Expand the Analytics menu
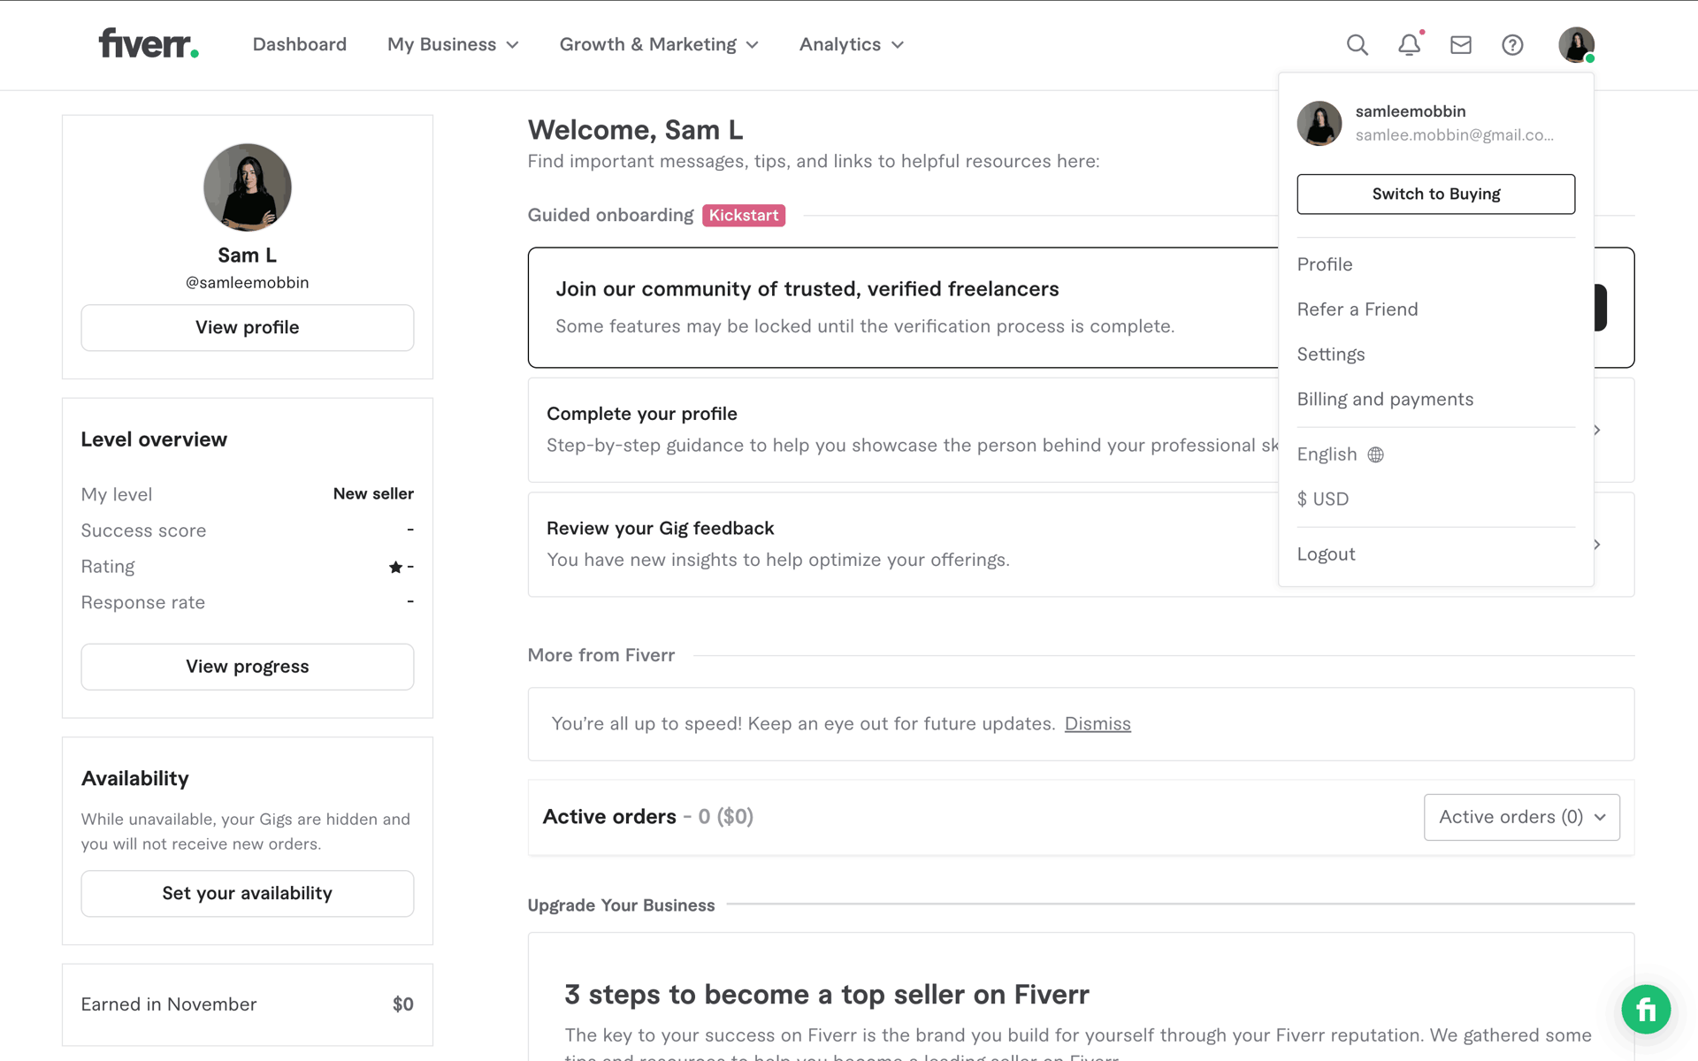The image size is (1698, 1061). click(852, 44)
